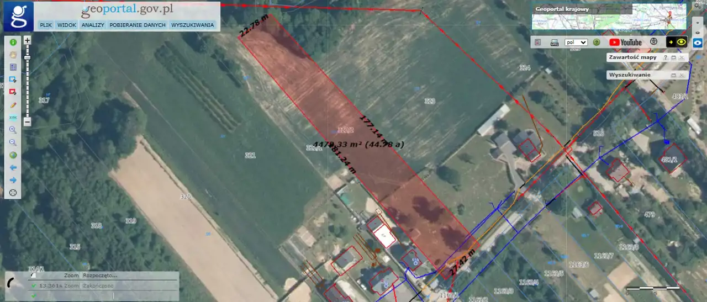Select the pencil drawing tool
707x302 pixels.
(13, 105)
